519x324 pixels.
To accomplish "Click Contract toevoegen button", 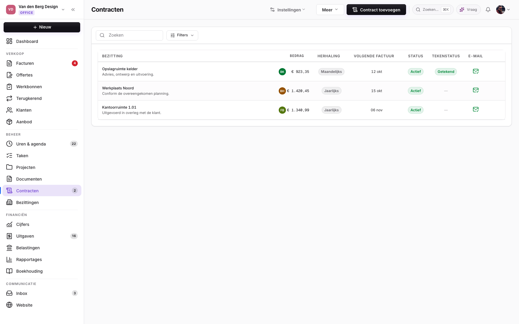I will [x=376, y=10].
